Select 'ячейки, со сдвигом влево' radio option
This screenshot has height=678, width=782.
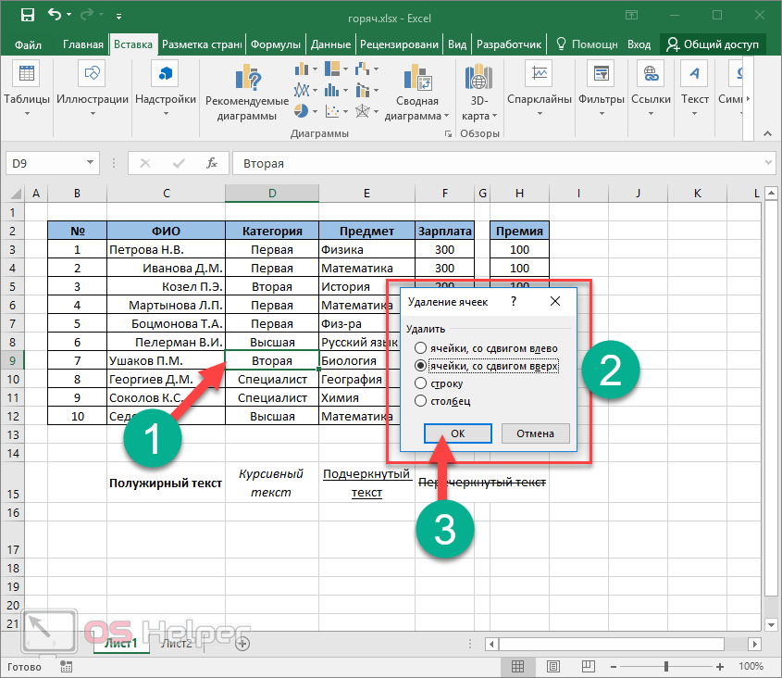tap(421, 348)
